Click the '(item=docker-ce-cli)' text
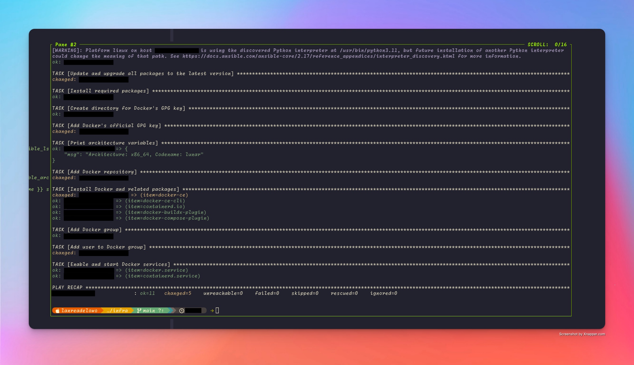The height and width of the screenshot is (365, 634). [155, 201]
